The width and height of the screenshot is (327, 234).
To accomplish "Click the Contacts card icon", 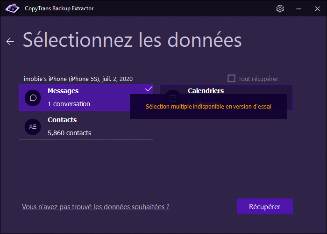I will coord(33,127).
